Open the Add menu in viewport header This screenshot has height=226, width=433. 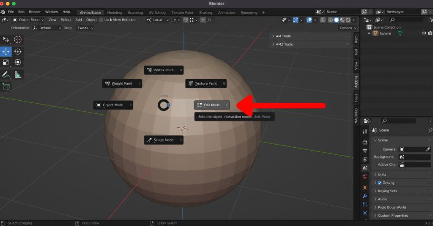coord(79,20)
